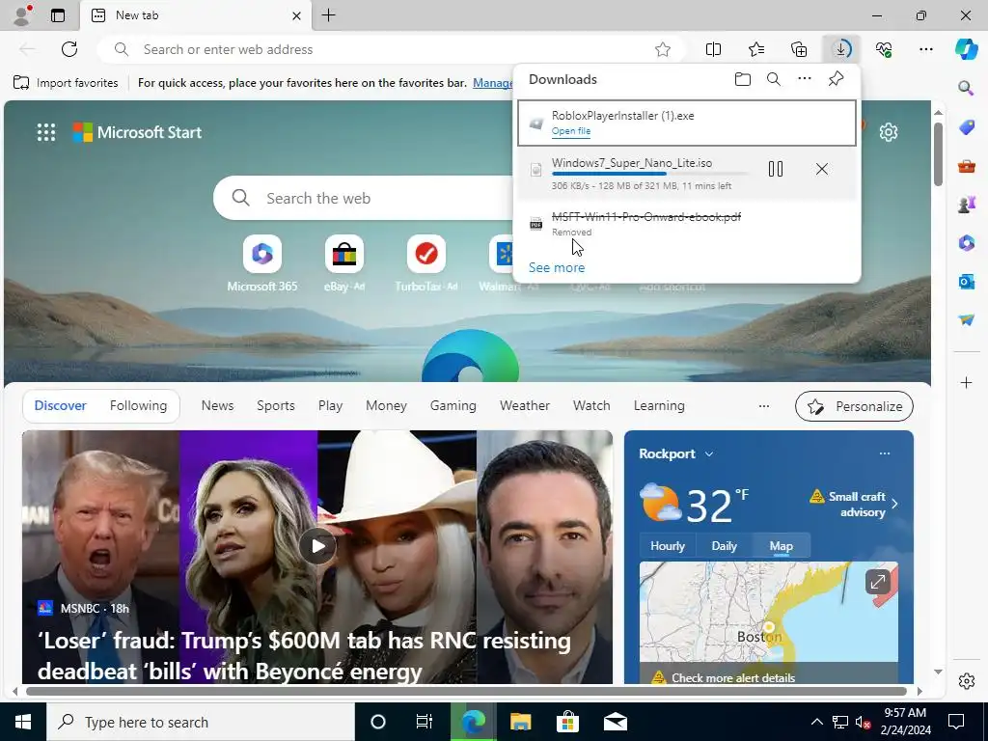Screen dimensions: 988x741
Task: Open the Edge profile icon
Action: pos(22,15)
